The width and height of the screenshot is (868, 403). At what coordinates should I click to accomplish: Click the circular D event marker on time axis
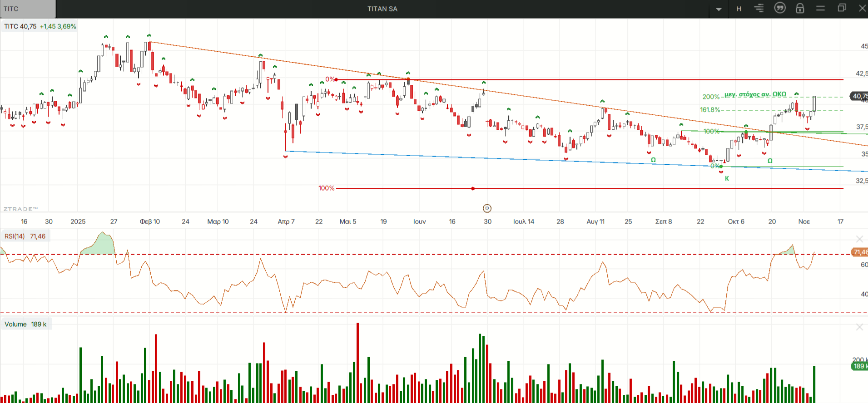pos(487,208)
